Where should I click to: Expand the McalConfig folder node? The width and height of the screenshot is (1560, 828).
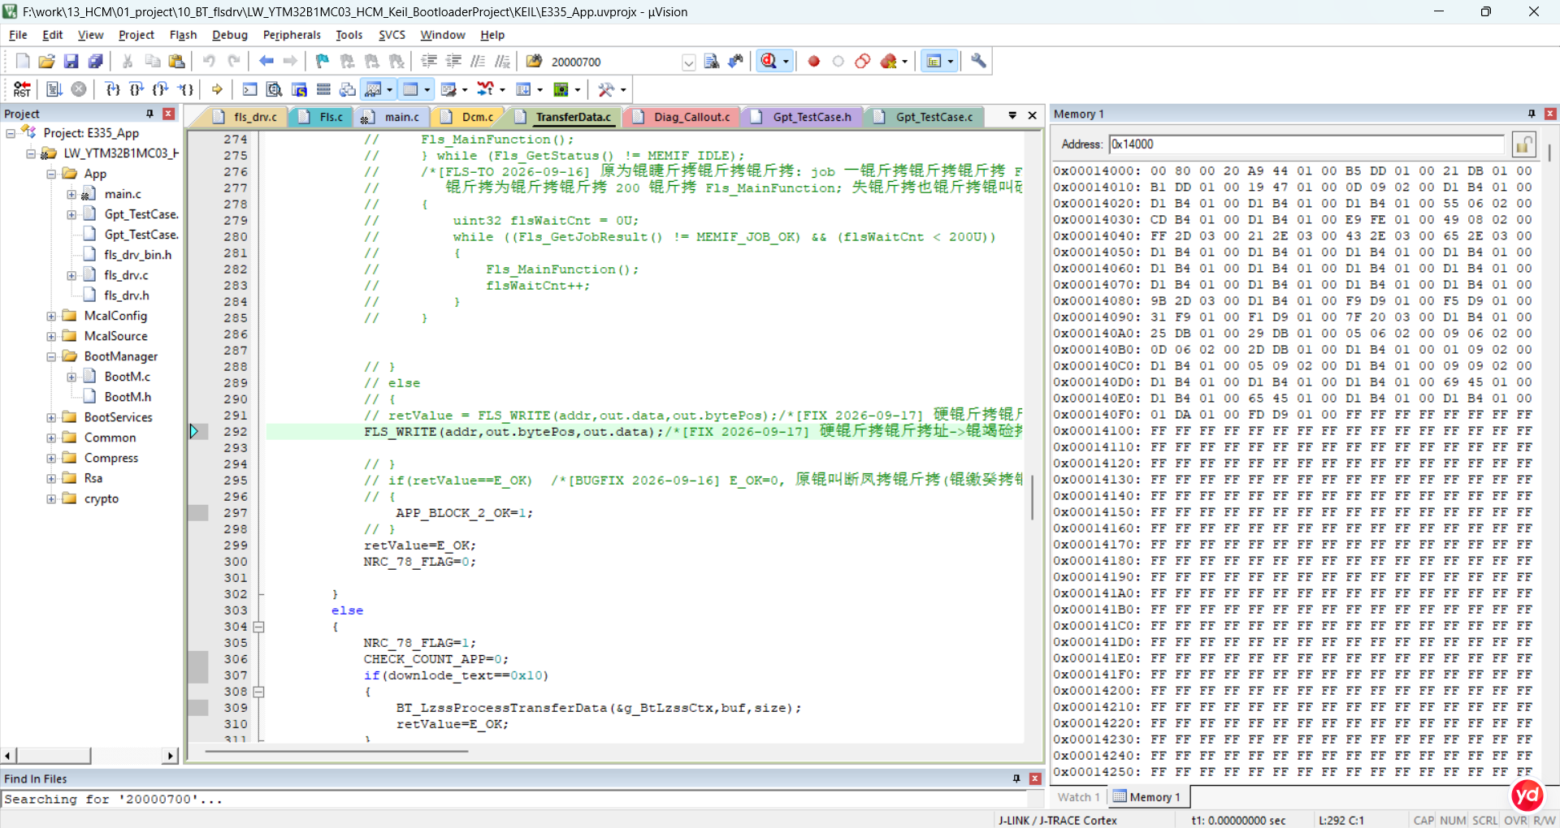point(51,316)
